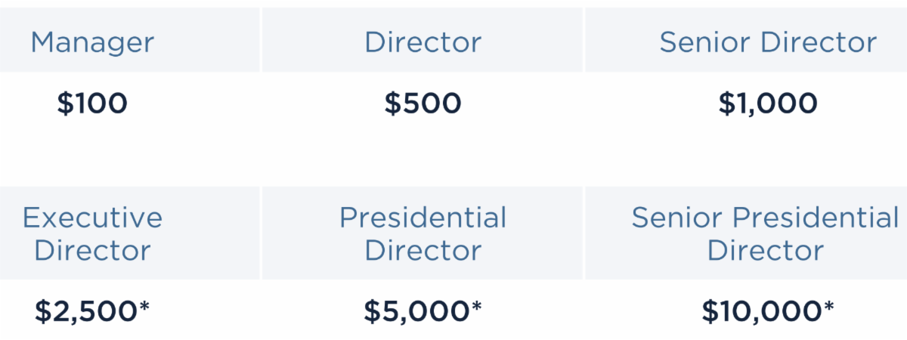Select the Director header cell
The height and width of the screenshot is (340, 907).
423,42
